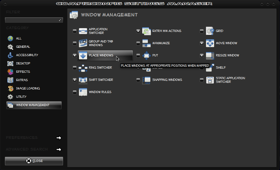Select the Window Management category
The width and height of the screenshot is (280, 170).
[34, 105]
